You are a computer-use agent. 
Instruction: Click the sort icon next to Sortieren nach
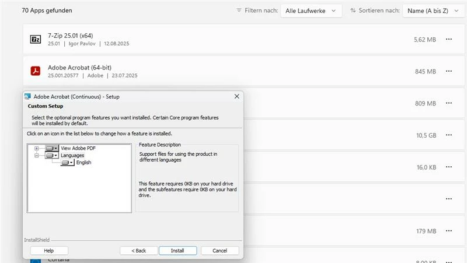tap(353, 10)
